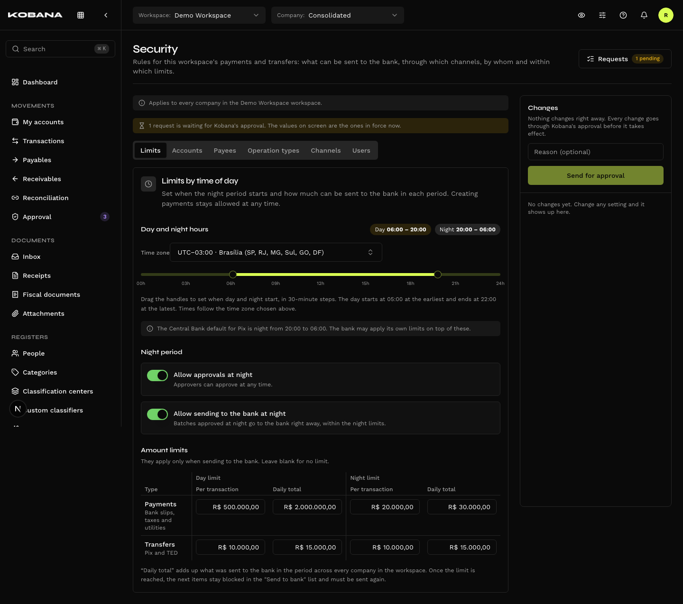Go to Dashboard in the sidebar

[x=60, y=82]
